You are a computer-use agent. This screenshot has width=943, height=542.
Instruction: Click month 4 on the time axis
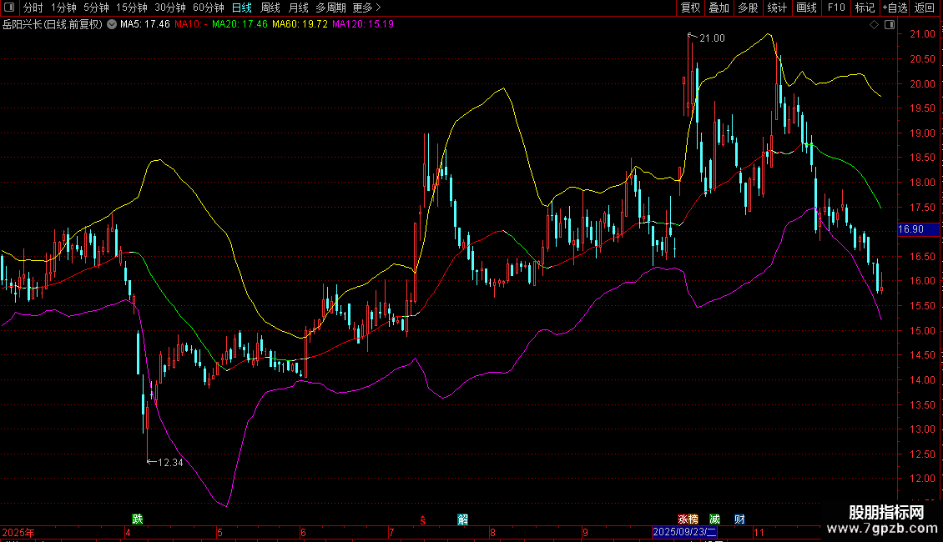129,533
